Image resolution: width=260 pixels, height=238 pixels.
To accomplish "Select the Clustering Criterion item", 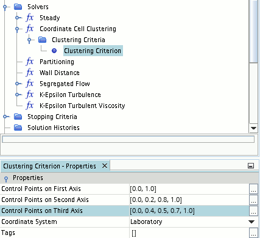I will click(x=93, y=51).
